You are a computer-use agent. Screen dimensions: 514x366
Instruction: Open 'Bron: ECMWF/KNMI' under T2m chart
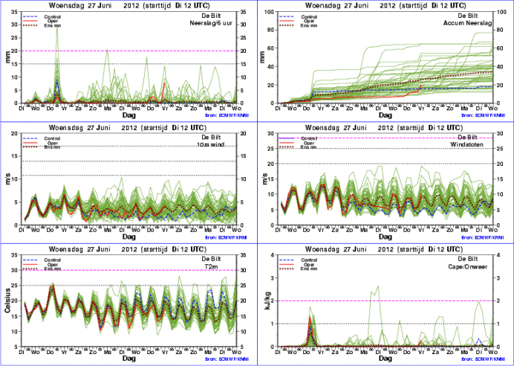226,359
